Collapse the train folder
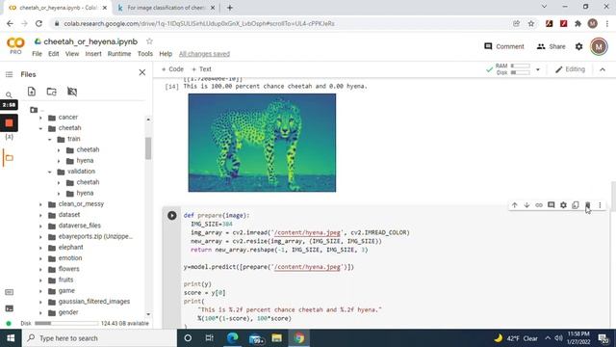 (49, 139)
